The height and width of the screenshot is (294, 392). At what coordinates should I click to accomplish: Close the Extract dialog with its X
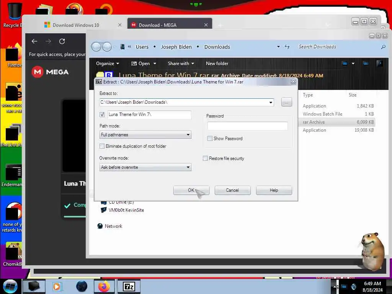(x=293, y=82)
